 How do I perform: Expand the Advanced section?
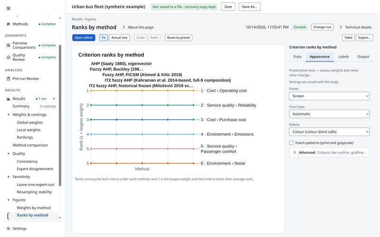click(329, 152)
